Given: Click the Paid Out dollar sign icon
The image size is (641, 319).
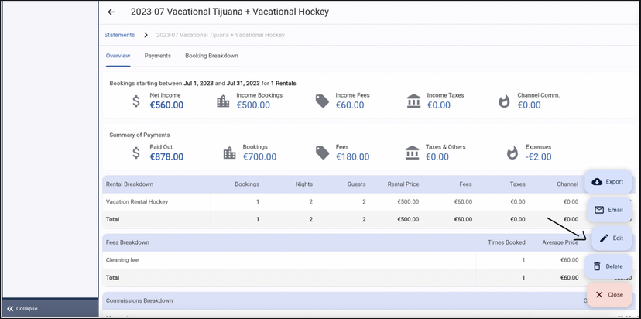Looking at the screenshot, I should point(136,153).
